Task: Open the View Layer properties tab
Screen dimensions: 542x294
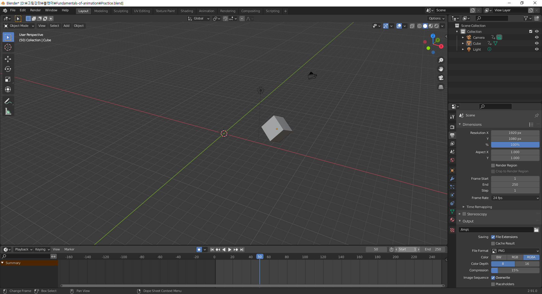Action: [452, 144]
